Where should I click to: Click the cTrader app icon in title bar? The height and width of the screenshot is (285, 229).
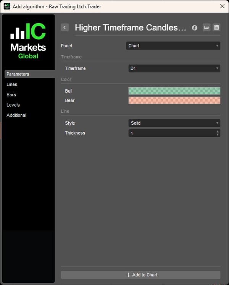tap(7, 6)
